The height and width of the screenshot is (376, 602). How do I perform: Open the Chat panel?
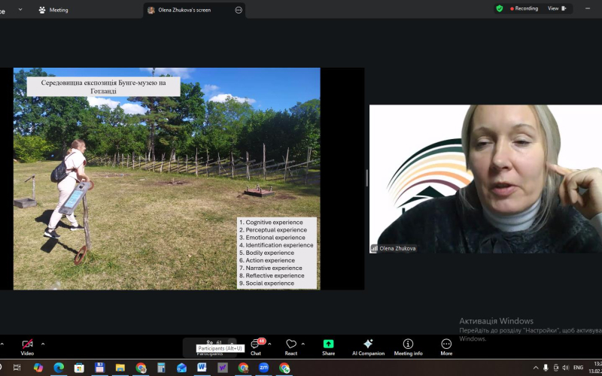point(256,346)
